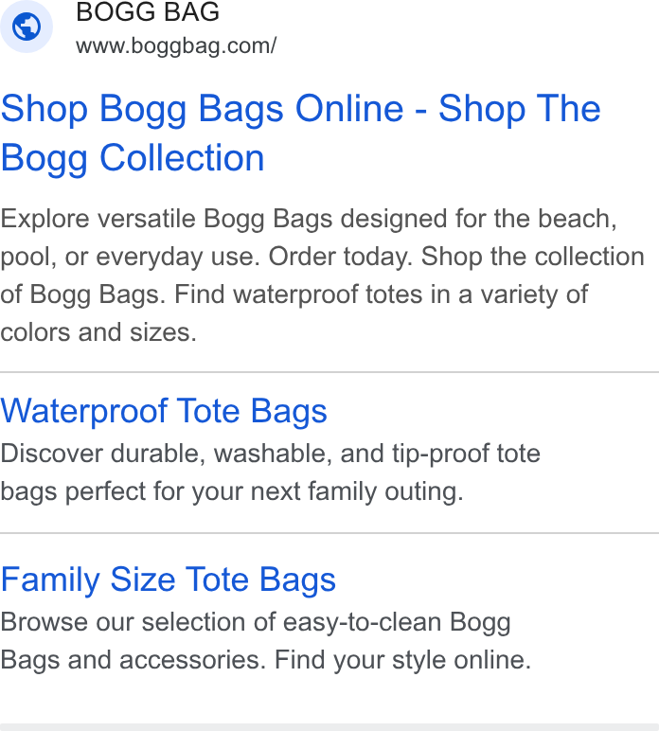Click the 'colors and sizes.' description text

pos(98,332)
